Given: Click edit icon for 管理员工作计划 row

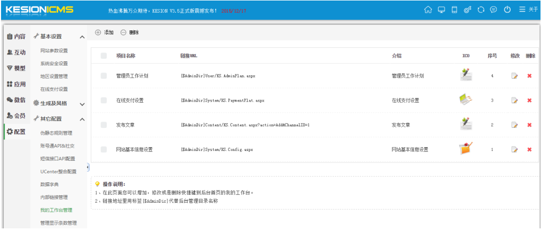Looking at the screenshot, I should (515, 76).
